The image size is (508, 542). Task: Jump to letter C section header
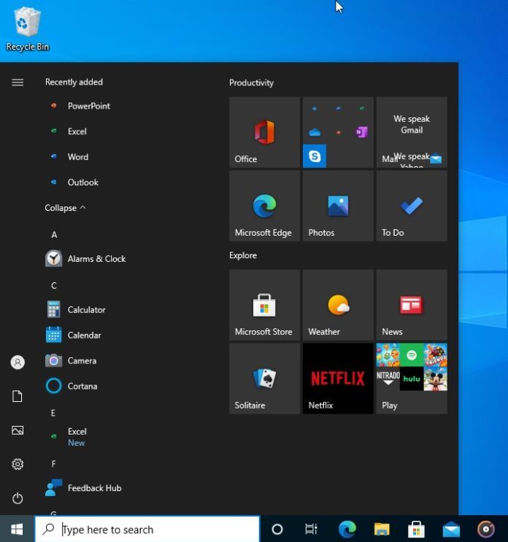coord(54,285)
